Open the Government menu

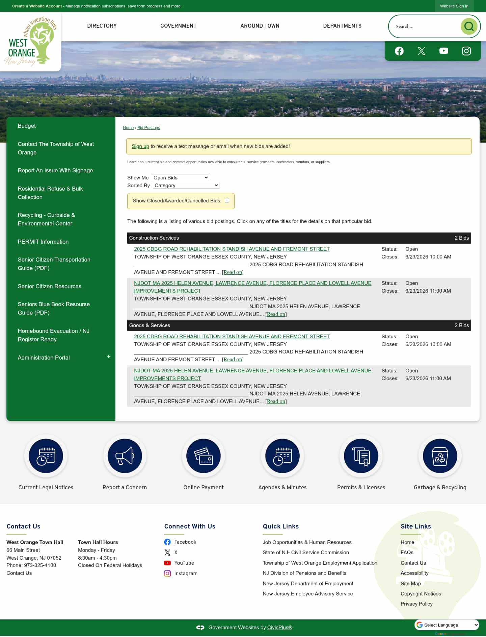[x=178, y=26]
